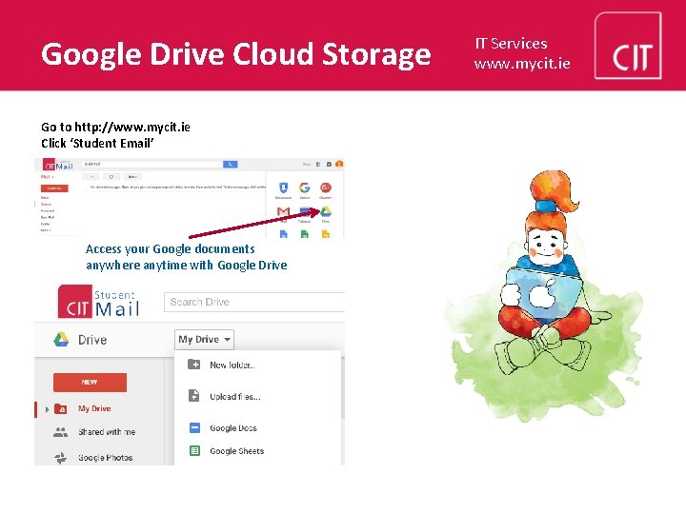
Task: Click the blue Google Docs icon in menu
Action: click(194, 427)
